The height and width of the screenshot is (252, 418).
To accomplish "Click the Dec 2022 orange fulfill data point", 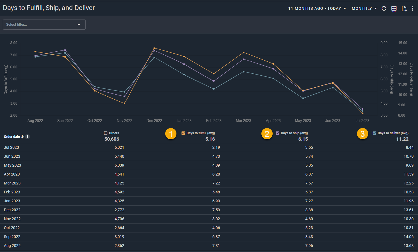I will (x=154, y=48).
